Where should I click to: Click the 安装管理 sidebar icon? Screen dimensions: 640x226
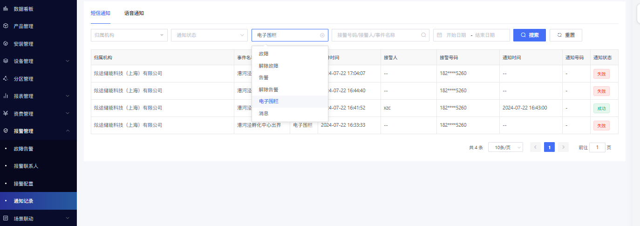[x=6, y=44]
